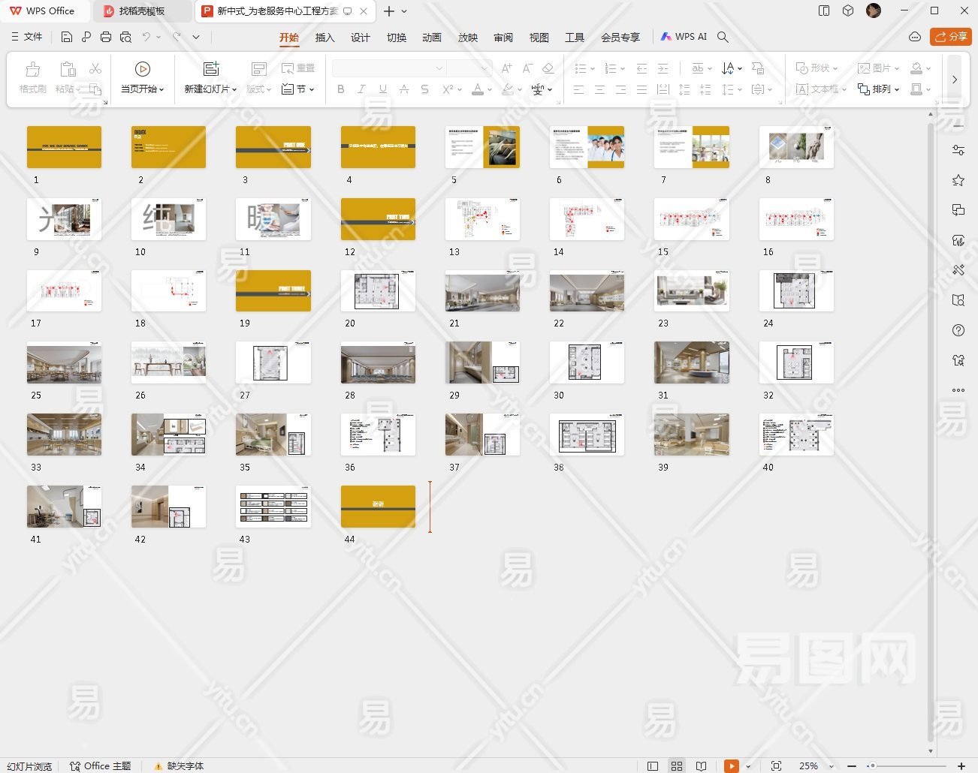Open the help question mark icon in sidebar

pos(958,330)
